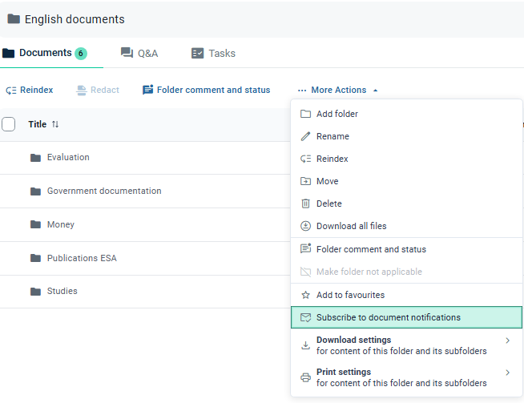Click the Move folder arrow icon
The width and height of the screenshot is (524, 403).
[x=305, y=181]
